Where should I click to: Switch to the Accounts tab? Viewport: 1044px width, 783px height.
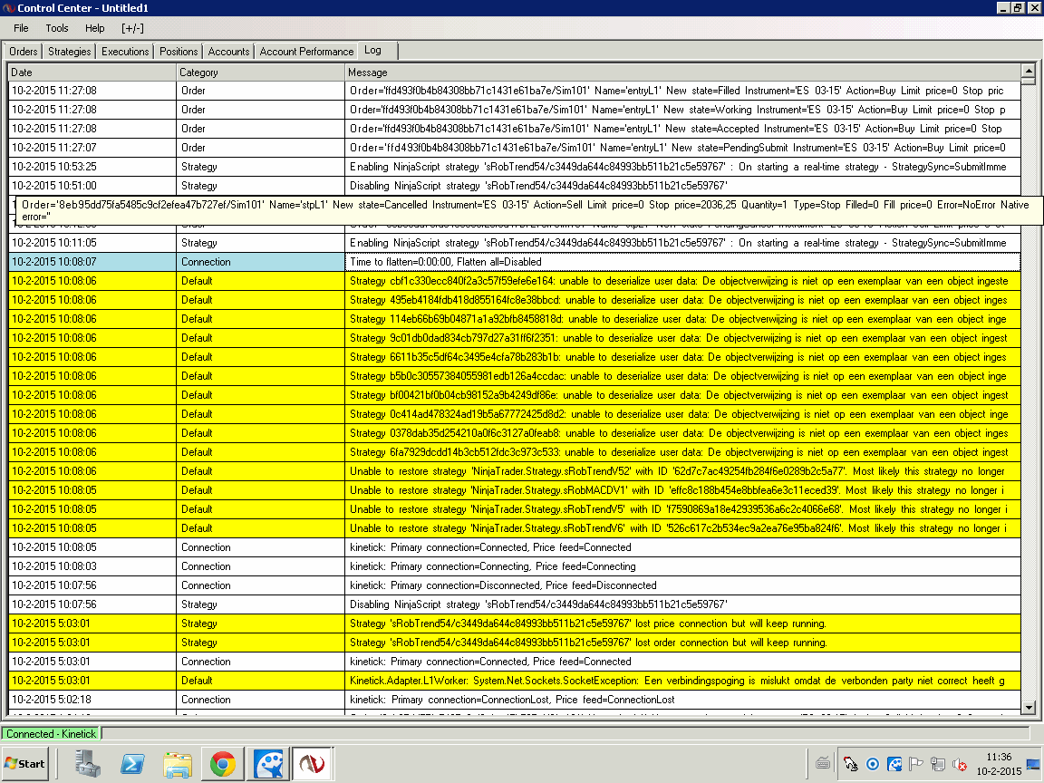(228, 52)
